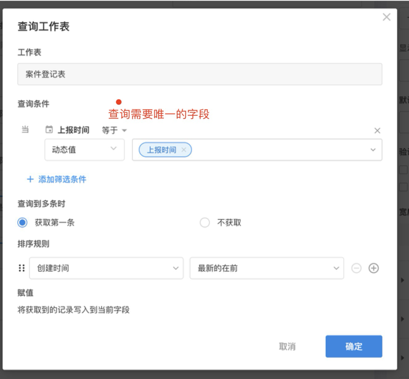409x379 pixels.
Task: Click the 案件登记表 worksheet field
Action: pos(200,74)
